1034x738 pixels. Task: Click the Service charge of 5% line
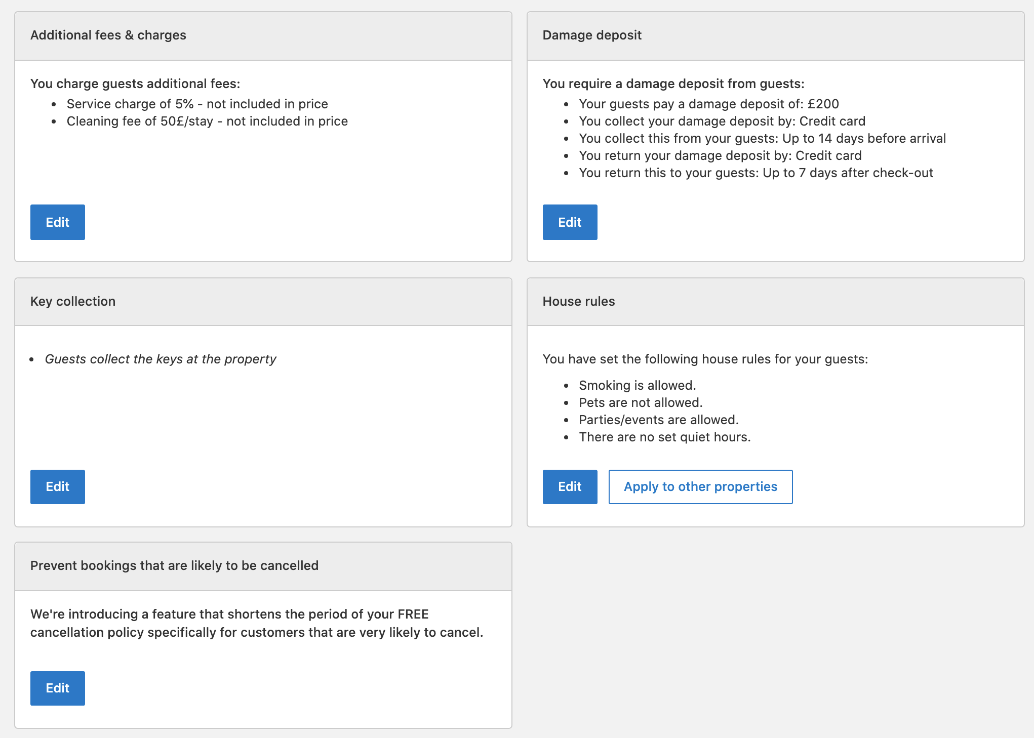(197, 104)
